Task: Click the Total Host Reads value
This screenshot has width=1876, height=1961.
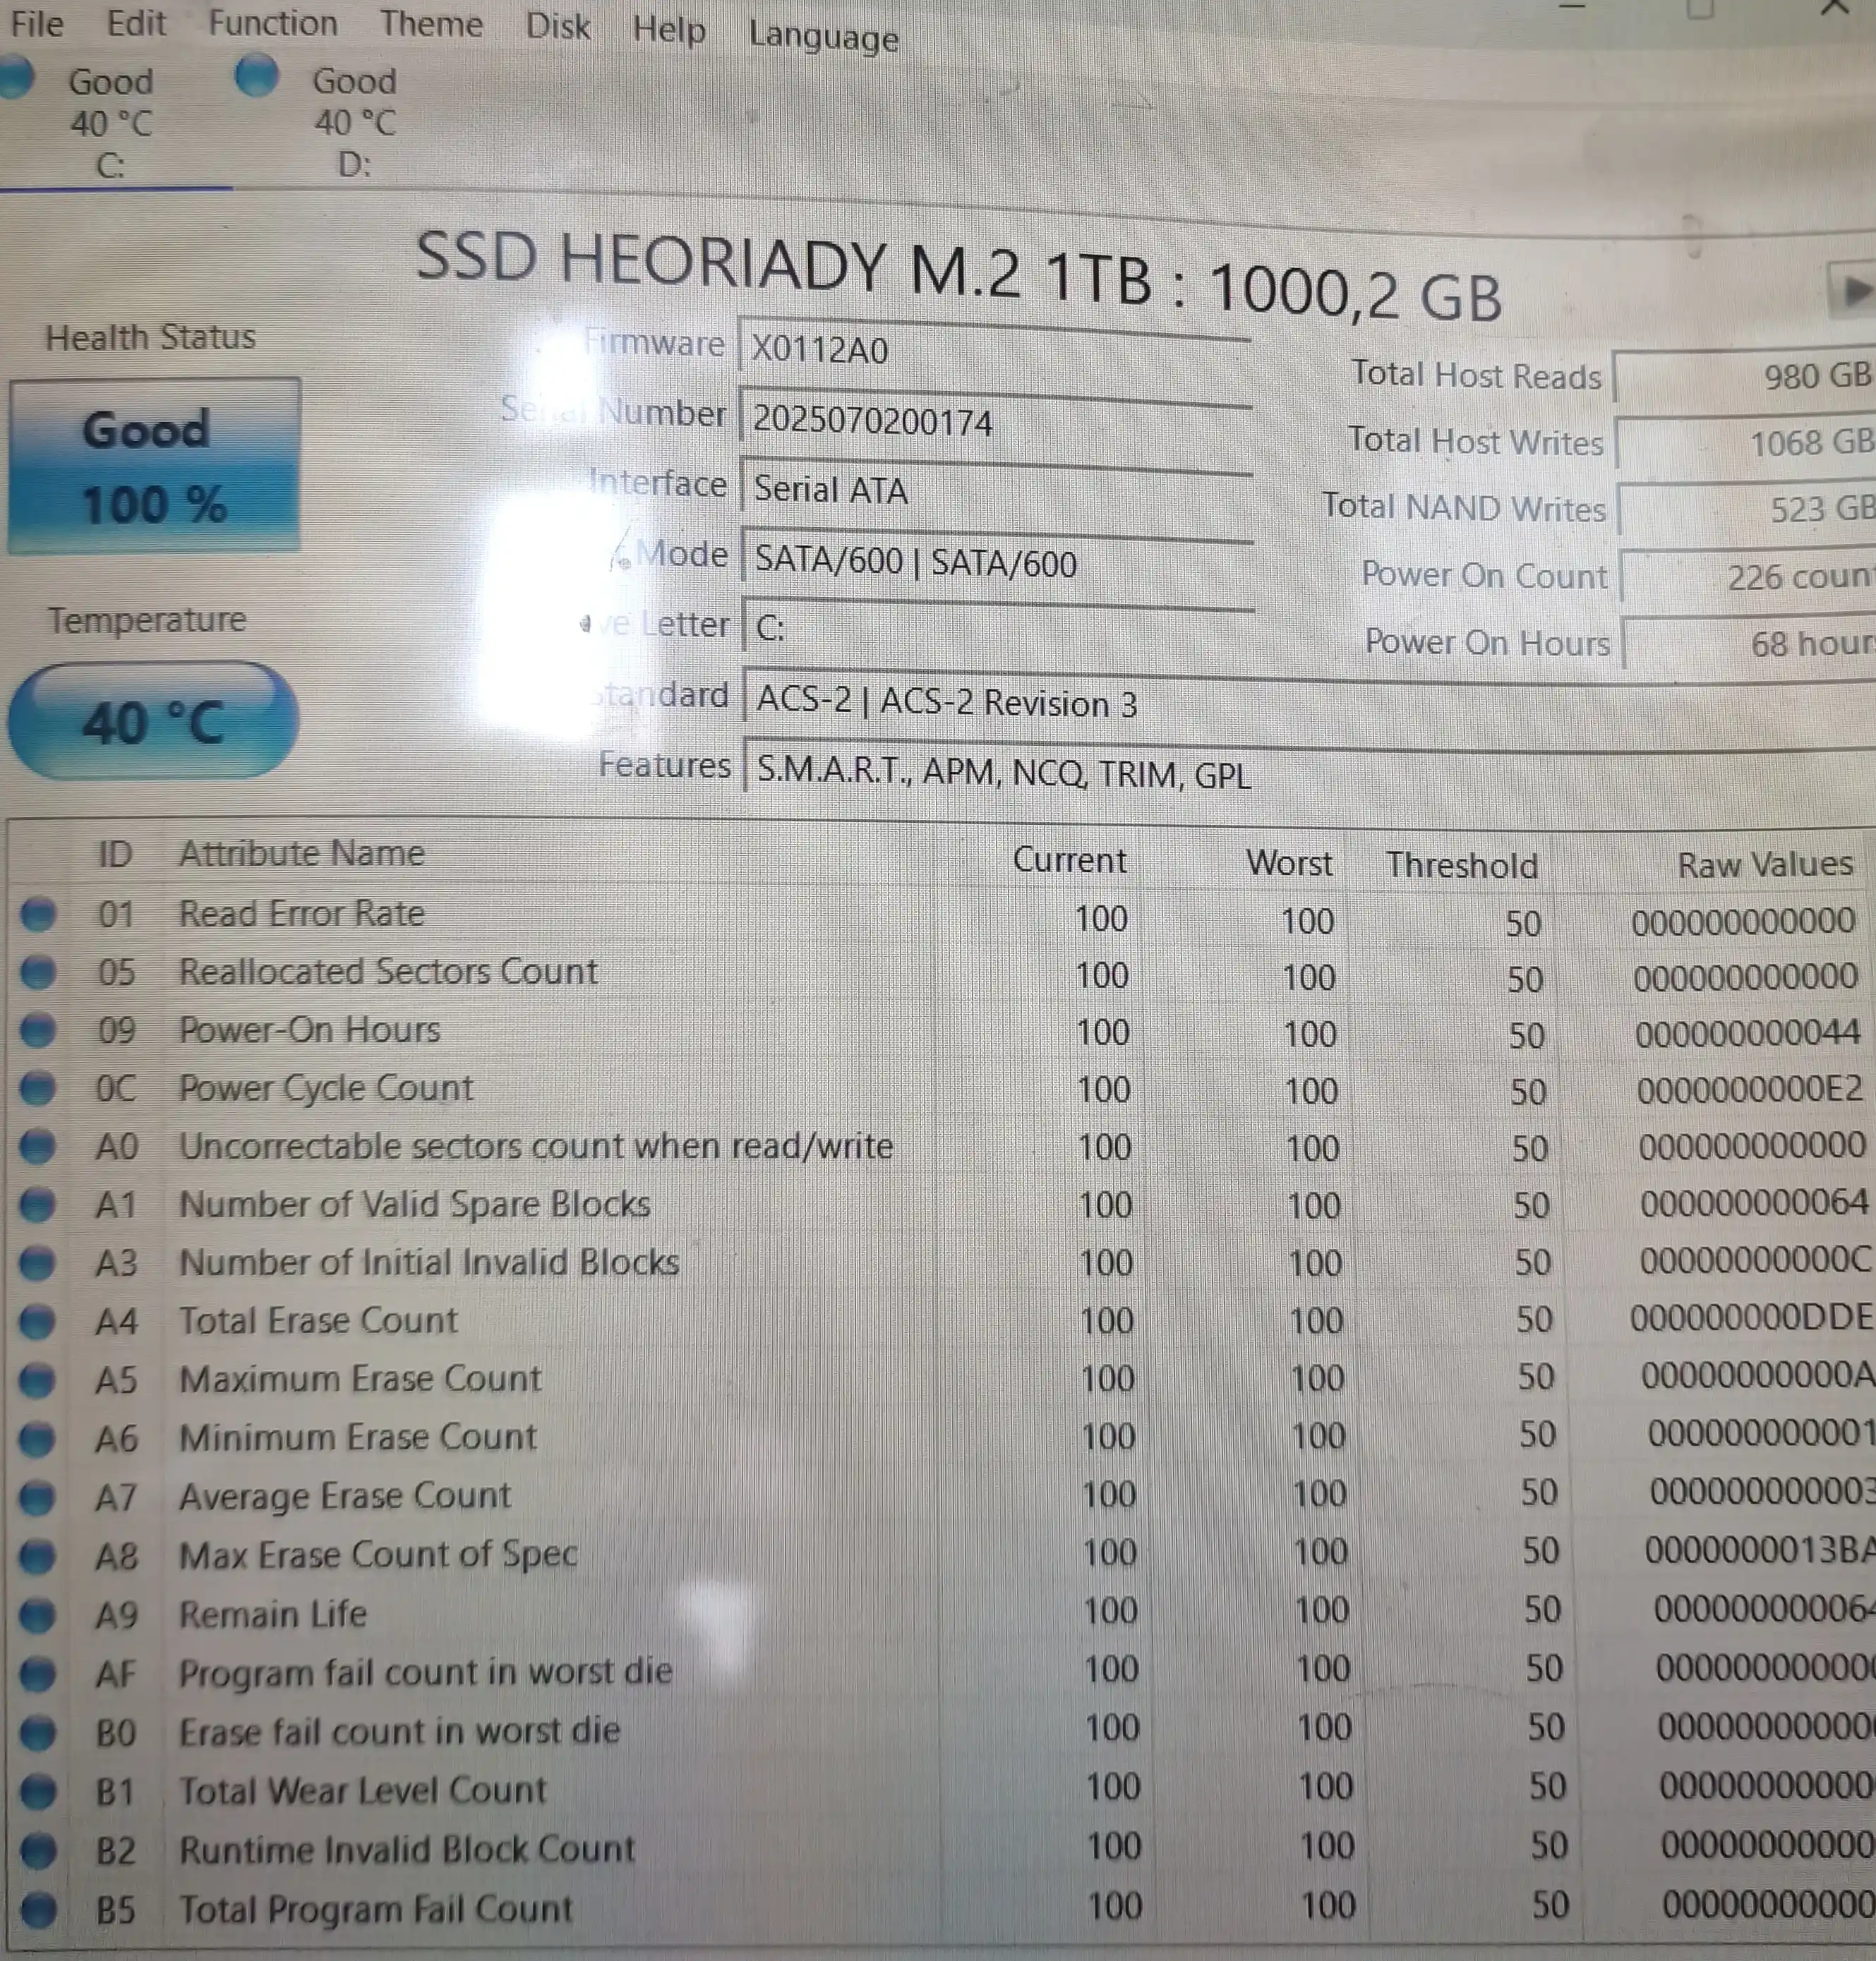Action: click(x=1745, y=377)
